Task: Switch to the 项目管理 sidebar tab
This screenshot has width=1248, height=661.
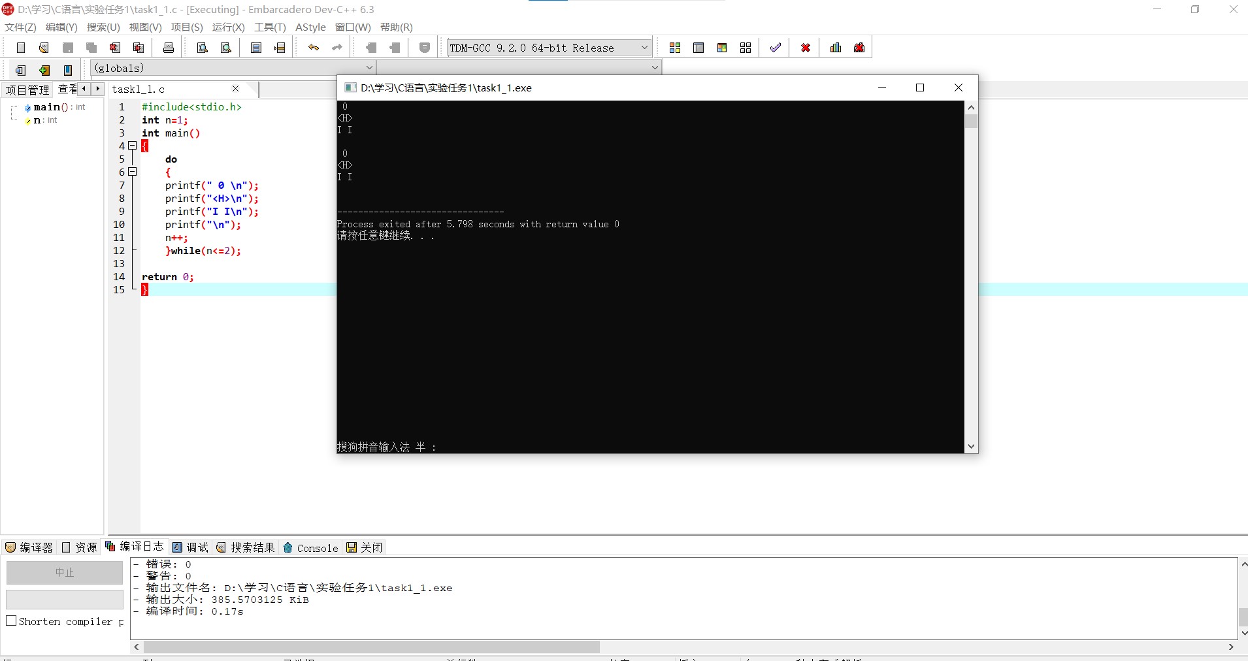Action: pyautogui.click(x=27, y=89)
